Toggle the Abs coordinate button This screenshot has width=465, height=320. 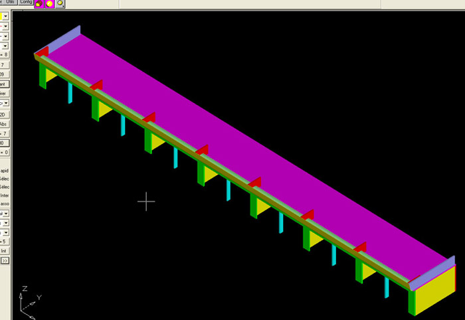click(x=4, y=123)
